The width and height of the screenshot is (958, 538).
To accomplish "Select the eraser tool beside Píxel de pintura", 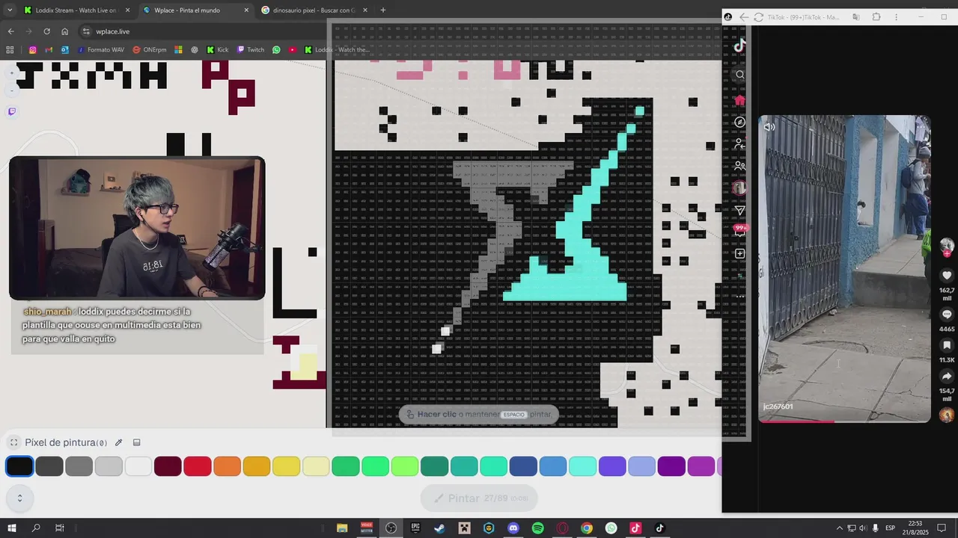I will (137, 442).
